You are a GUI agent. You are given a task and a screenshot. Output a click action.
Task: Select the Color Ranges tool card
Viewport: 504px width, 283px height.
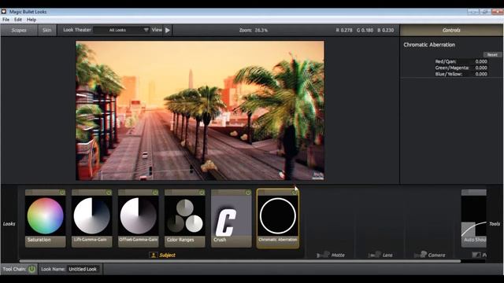point(185,219)
